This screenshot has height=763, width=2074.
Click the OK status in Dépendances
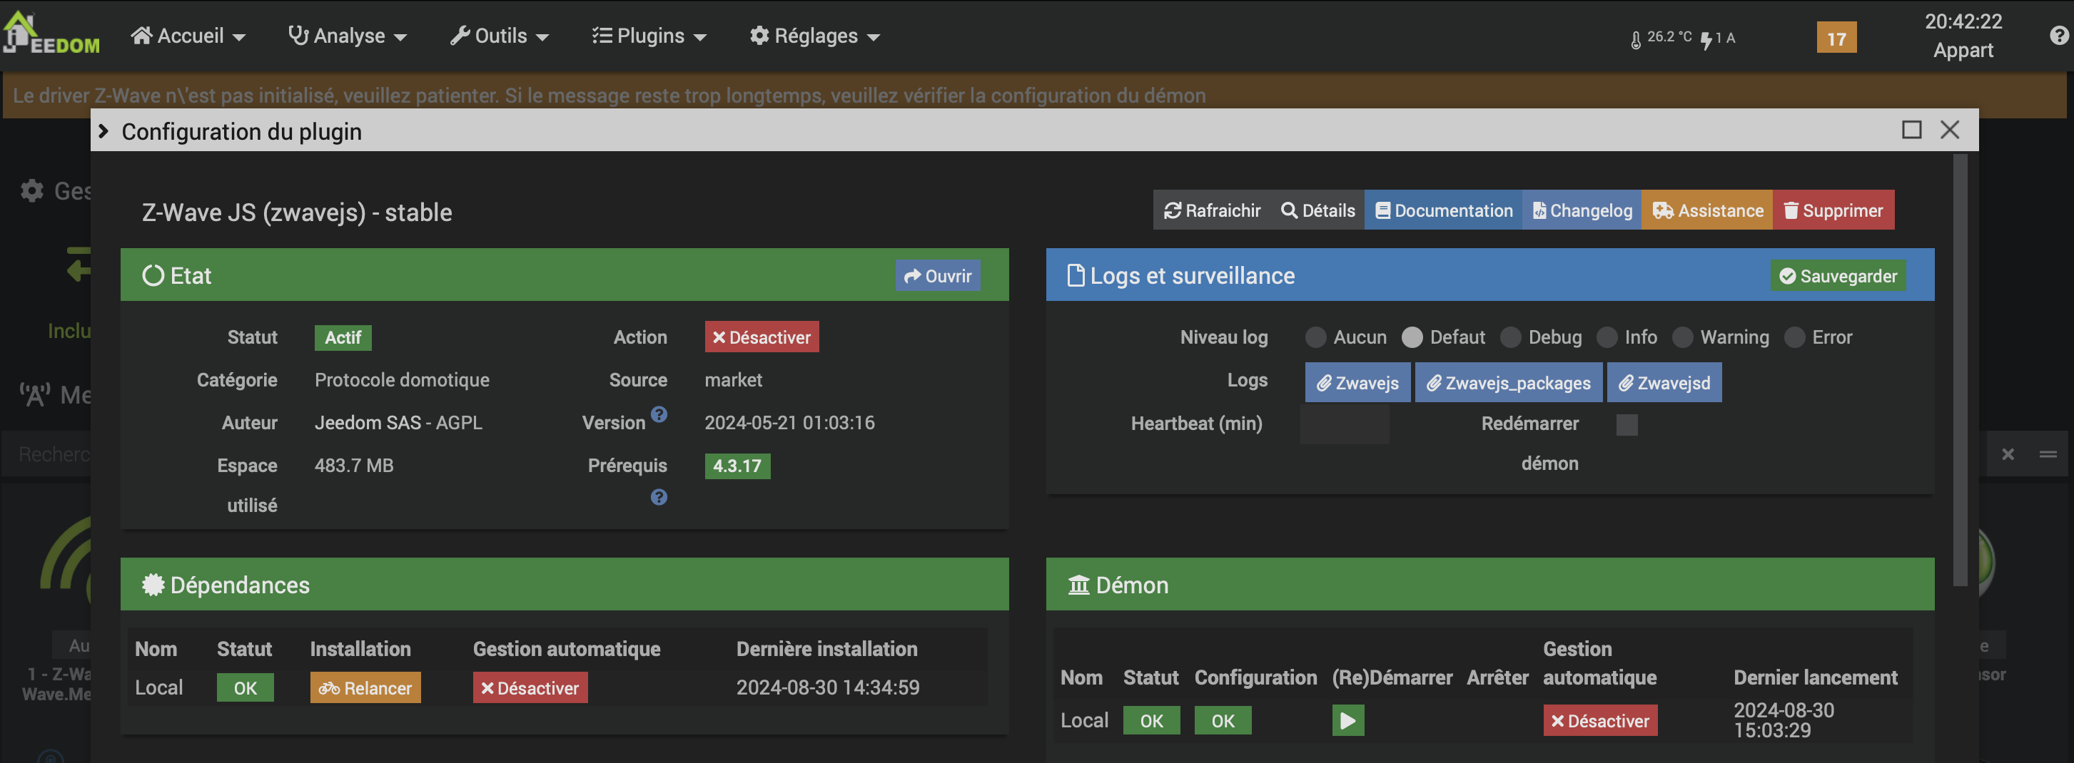click(x=245, y=688)
